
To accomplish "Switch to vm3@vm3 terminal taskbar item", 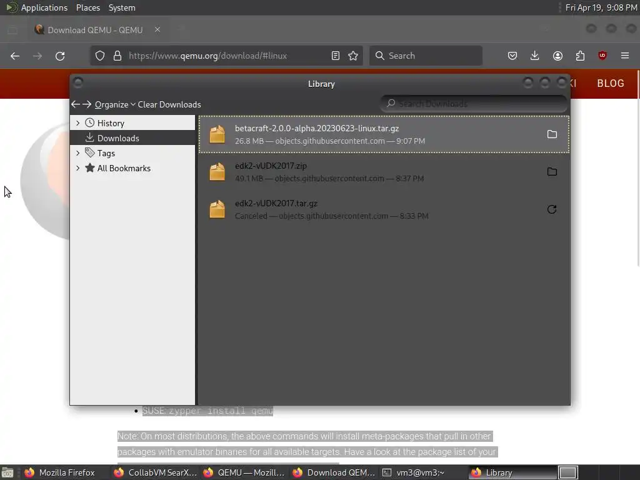I will pos(424,472).
